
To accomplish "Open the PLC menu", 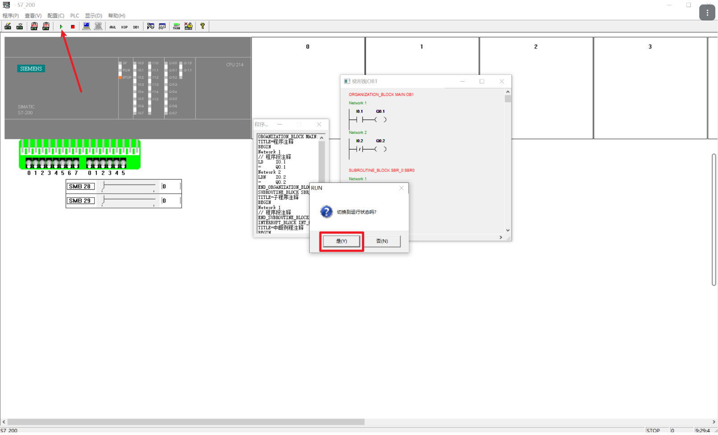I will point(75,16).
